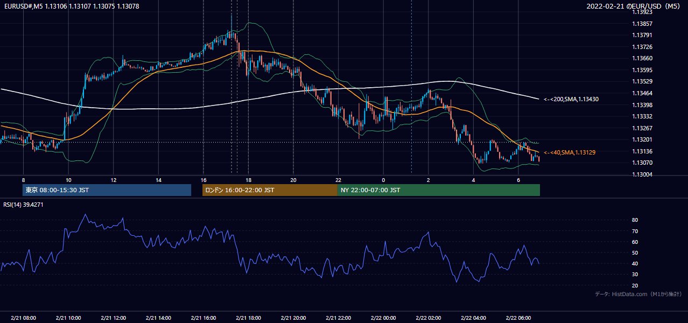Click RSI scale value 20
This screenshot has height=323, width=688.
coord(635,285)
